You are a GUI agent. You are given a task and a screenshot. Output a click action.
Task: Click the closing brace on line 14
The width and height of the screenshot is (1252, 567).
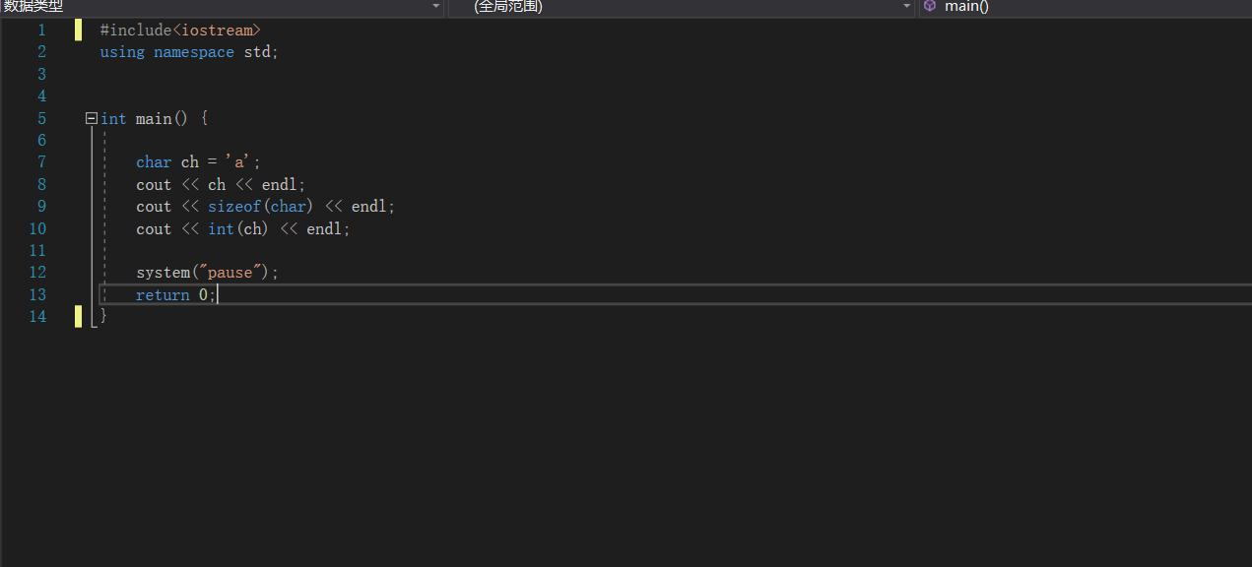(x=103, y=316)
